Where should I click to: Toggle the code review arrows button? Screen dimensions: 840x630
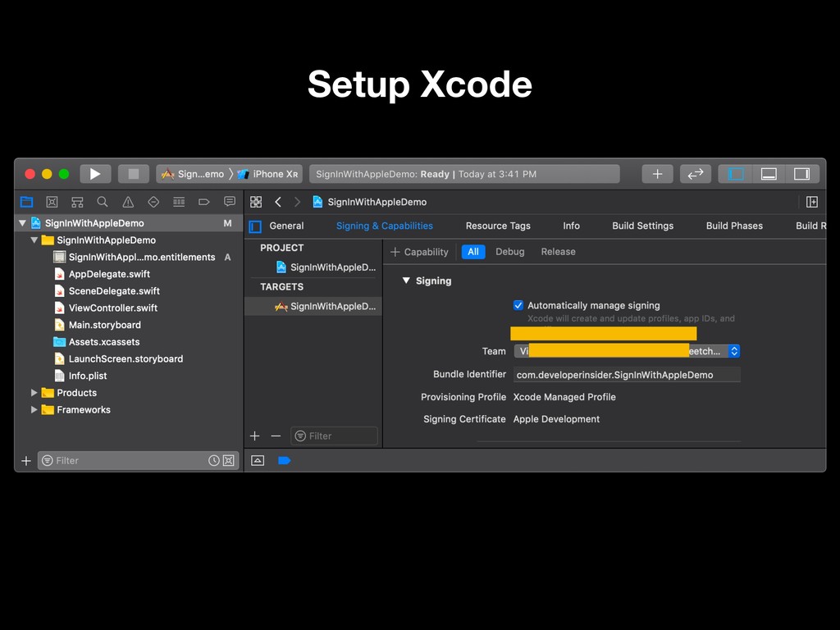pyautogui.click(x=696, y=174)
